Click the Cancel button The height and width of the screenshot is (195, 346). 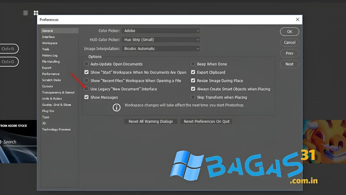point(290,42)
